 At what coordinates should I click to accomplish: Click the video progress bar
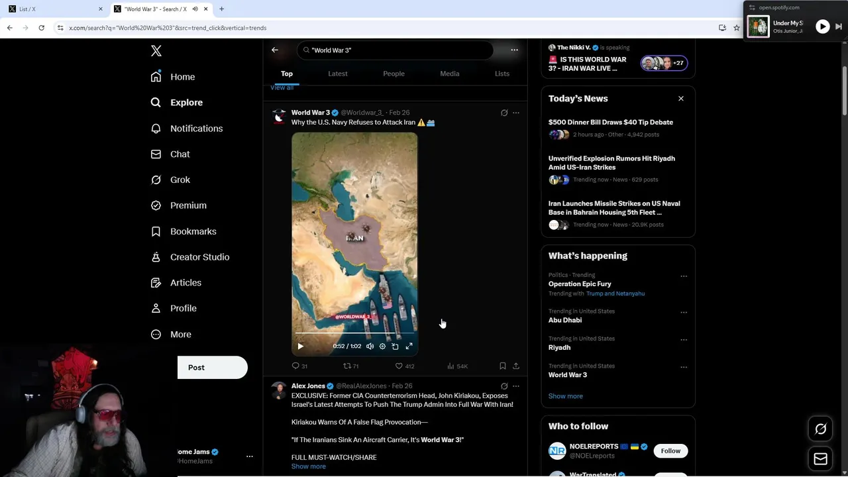click(354, 334)
